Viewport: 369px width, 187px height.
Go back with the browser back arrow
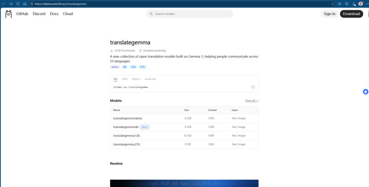pos(4,4)
